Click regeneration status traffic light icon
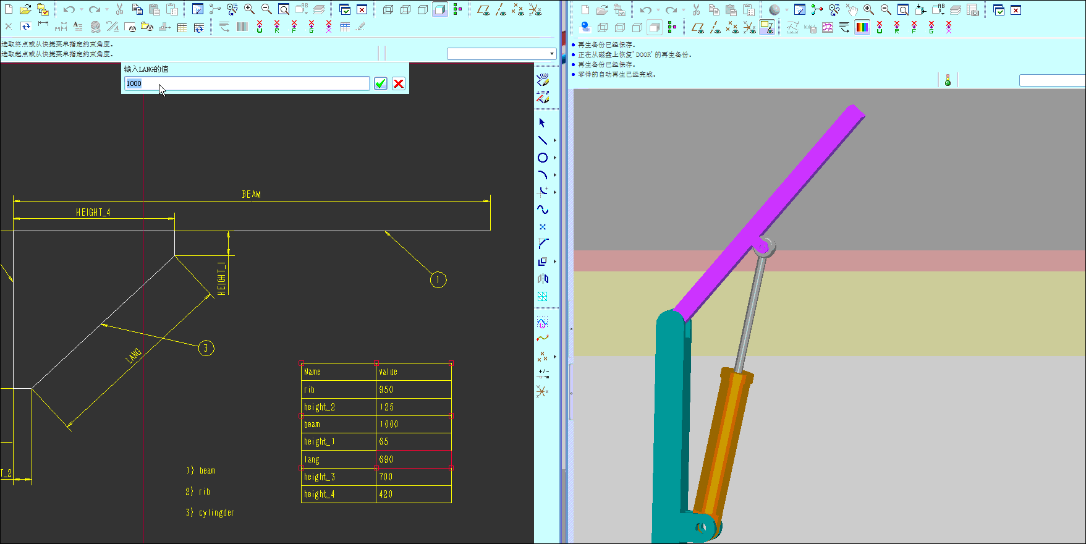This screenshot has height=544, width=1086. (x=948, y=80)
